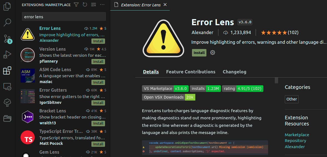Install the Error Gutters extension
Image resolution: width=327 pixels, height=157 pixels.
click(x=98, y=103)
